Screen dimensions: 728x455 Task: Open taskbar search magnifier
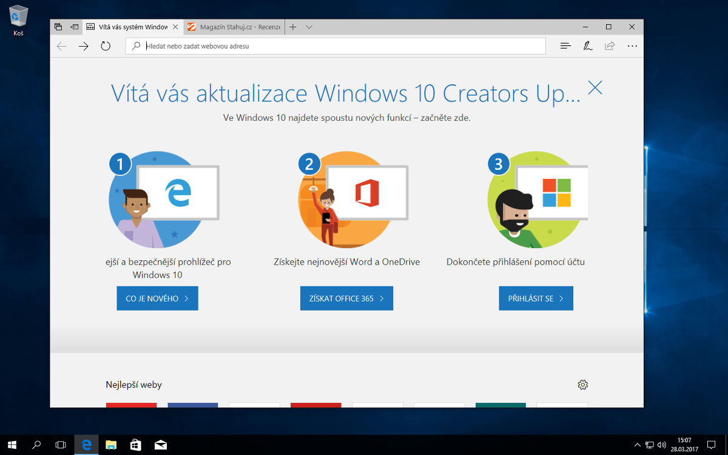(x=36, y=445)
